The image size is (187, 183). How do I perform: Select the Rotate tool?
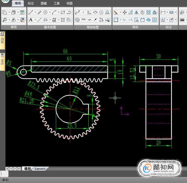[x=142, y=12]
